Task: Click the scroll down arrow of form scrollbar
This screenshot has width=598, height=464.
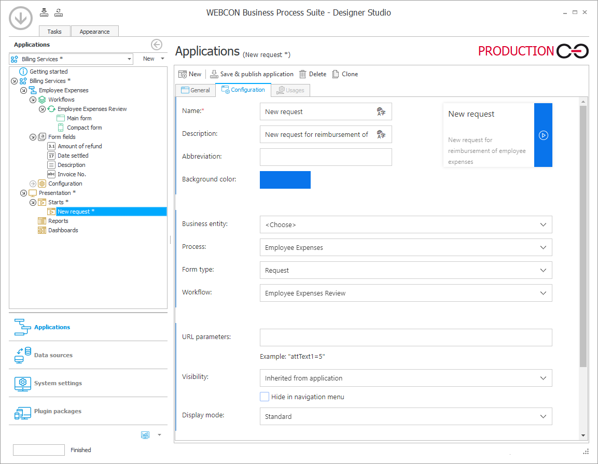Action: pyautogui.click(x=583, y=435)
